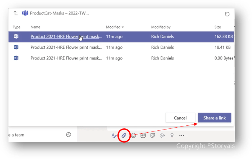The width and height of the screenshot is (252, 159).
Task: Sort by the Type column header
Action: [x=16, y=27]
